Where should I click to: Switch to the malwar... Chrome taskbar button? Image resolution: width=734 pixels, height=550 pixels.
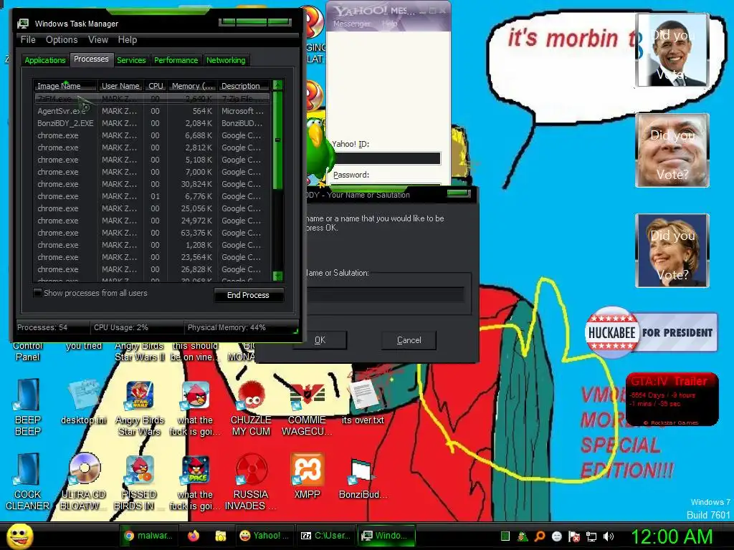click(x=148, y=536)
